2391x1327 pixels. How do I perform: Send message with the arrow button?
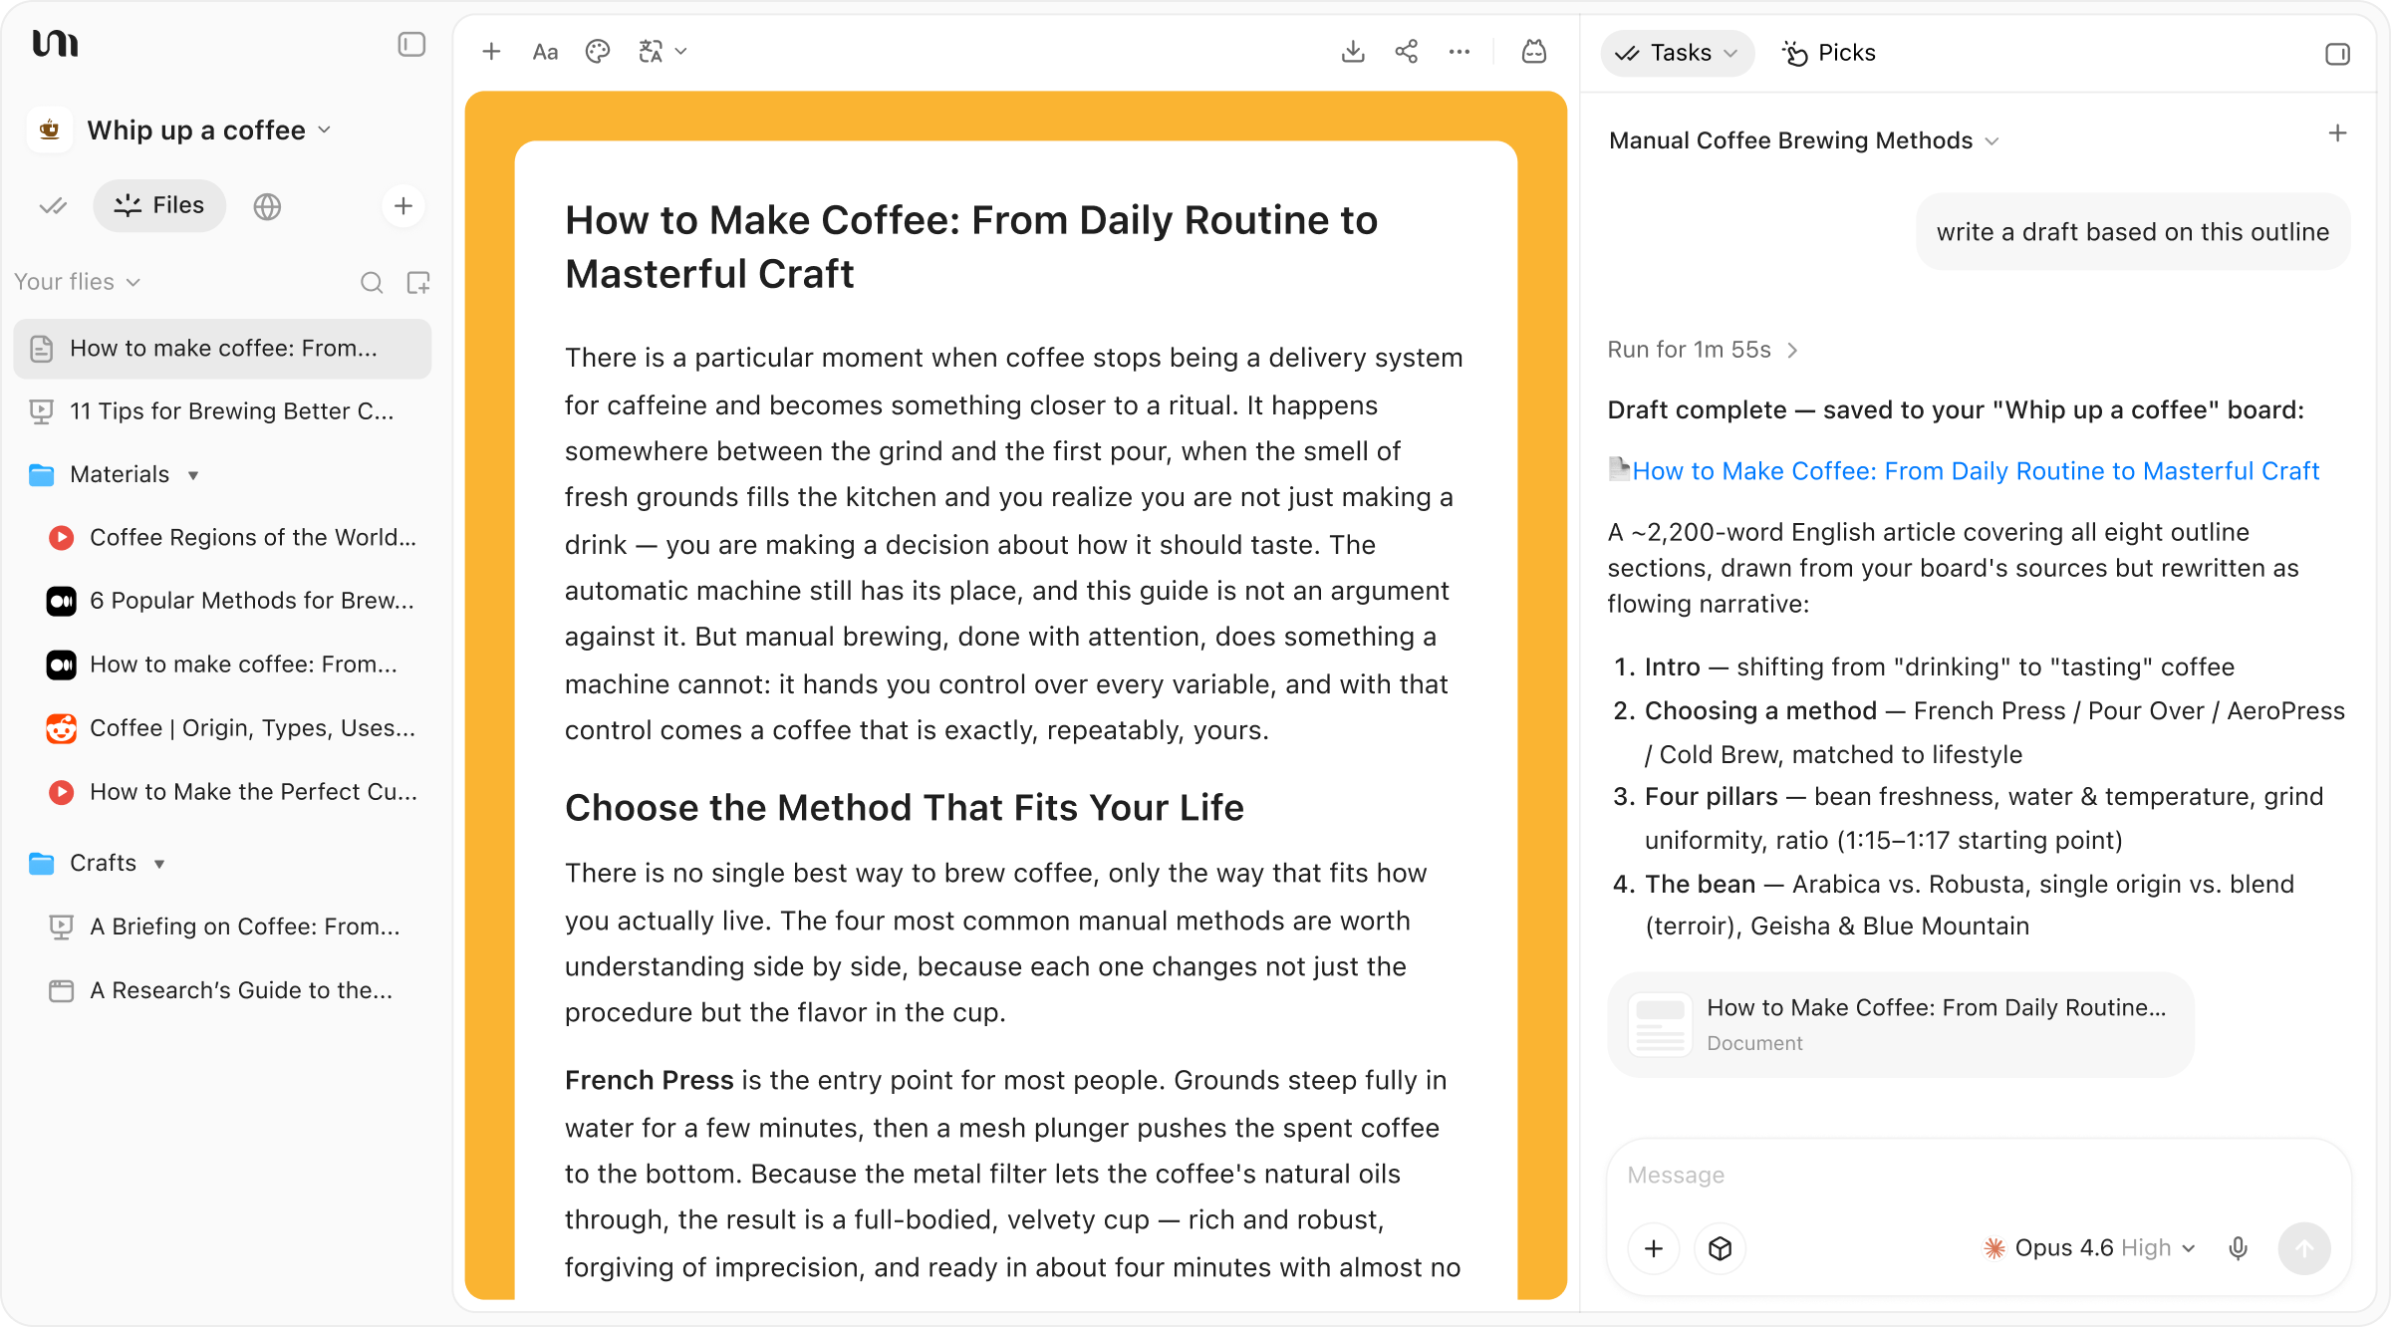(x=2304, y=1248)
